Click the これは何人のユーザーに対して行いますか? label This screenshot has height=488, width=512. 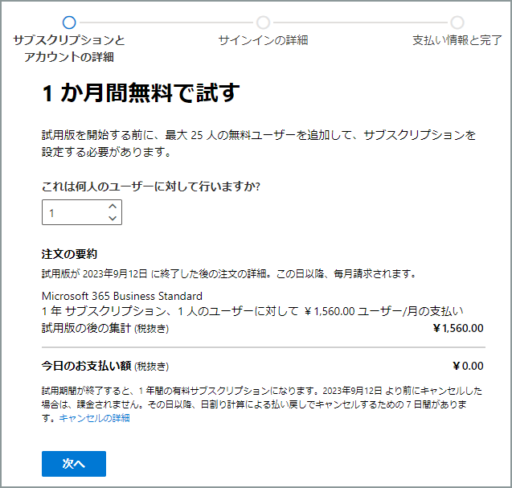coord(151,187)
